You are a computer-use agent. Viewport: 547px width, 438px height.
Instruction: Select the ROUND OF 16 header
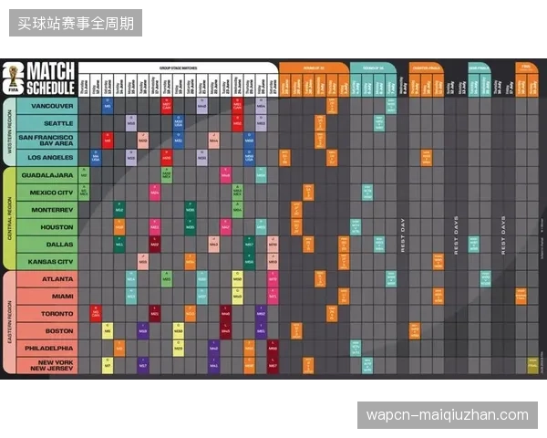(373, 68)
